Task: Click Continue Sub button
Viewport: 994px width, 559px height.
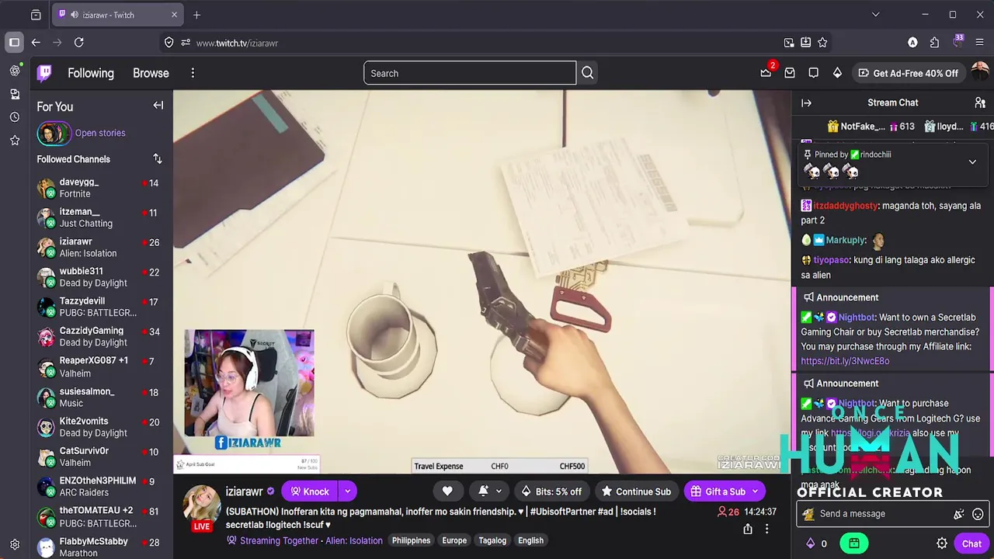Action: click(636, 491)
